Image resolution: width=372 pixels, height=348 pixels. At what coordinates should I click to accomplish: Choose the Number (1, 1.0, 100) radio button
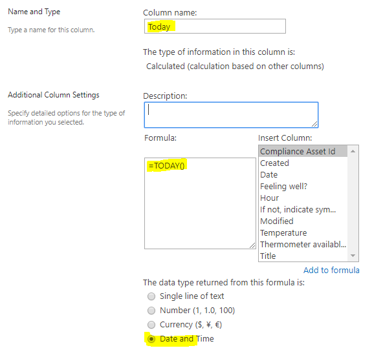point(151,311)
